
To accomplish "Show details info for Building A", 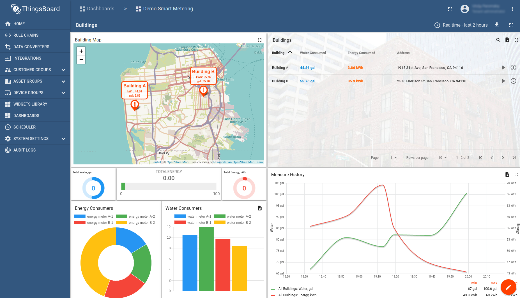I will 513,67.
